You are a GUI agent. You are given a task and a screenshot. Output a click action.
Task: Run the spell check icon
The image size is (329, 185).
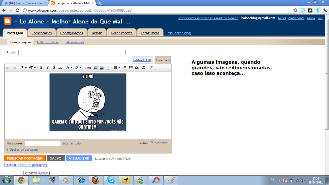pyautogui.click(x=151, y=68)
